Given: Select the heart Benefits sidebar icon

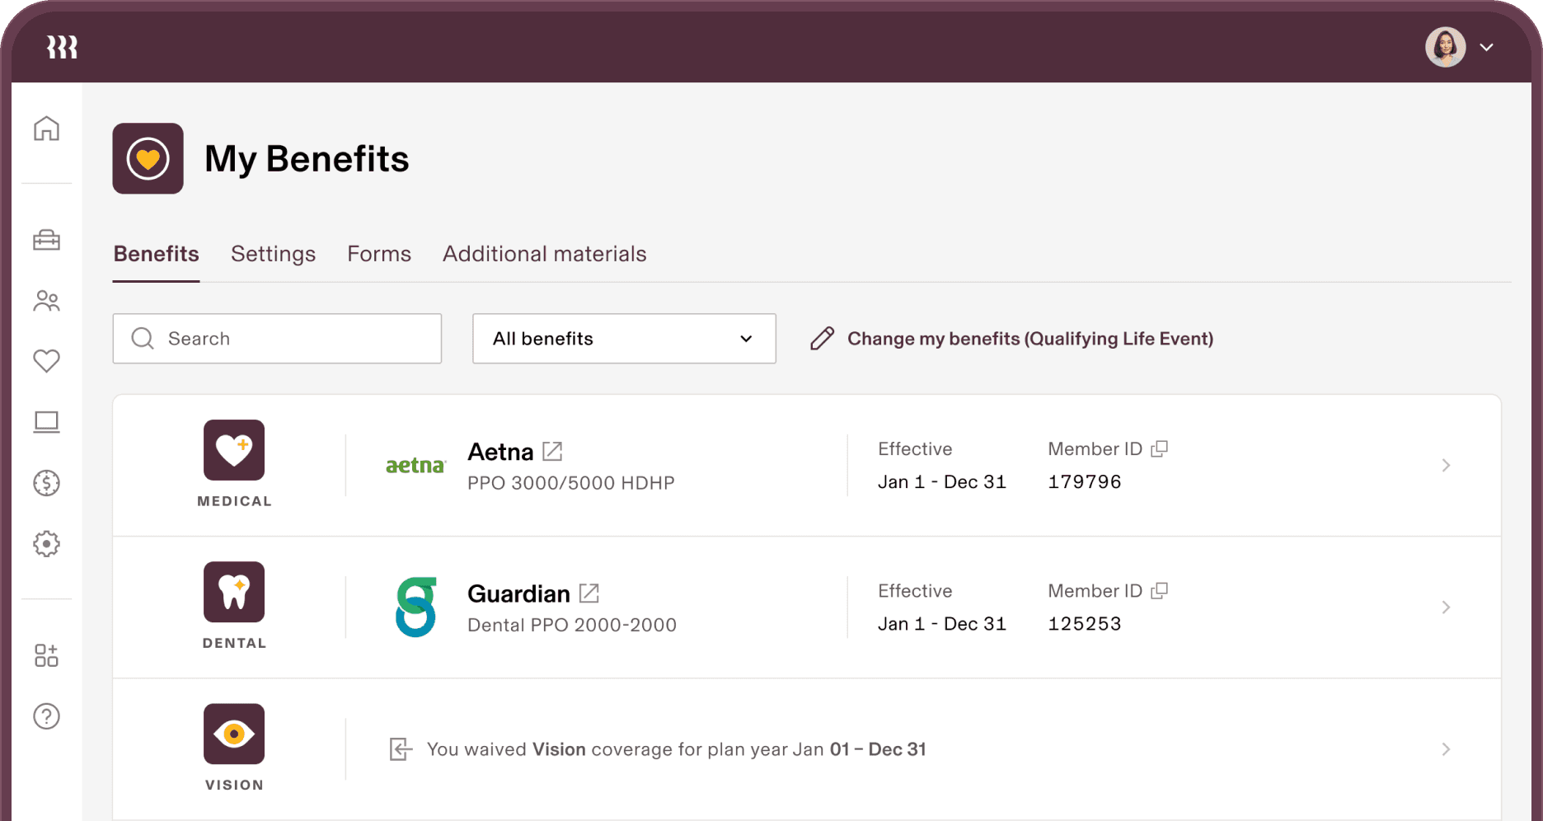Looking at the screenshot, I should [x=46, y=361].
